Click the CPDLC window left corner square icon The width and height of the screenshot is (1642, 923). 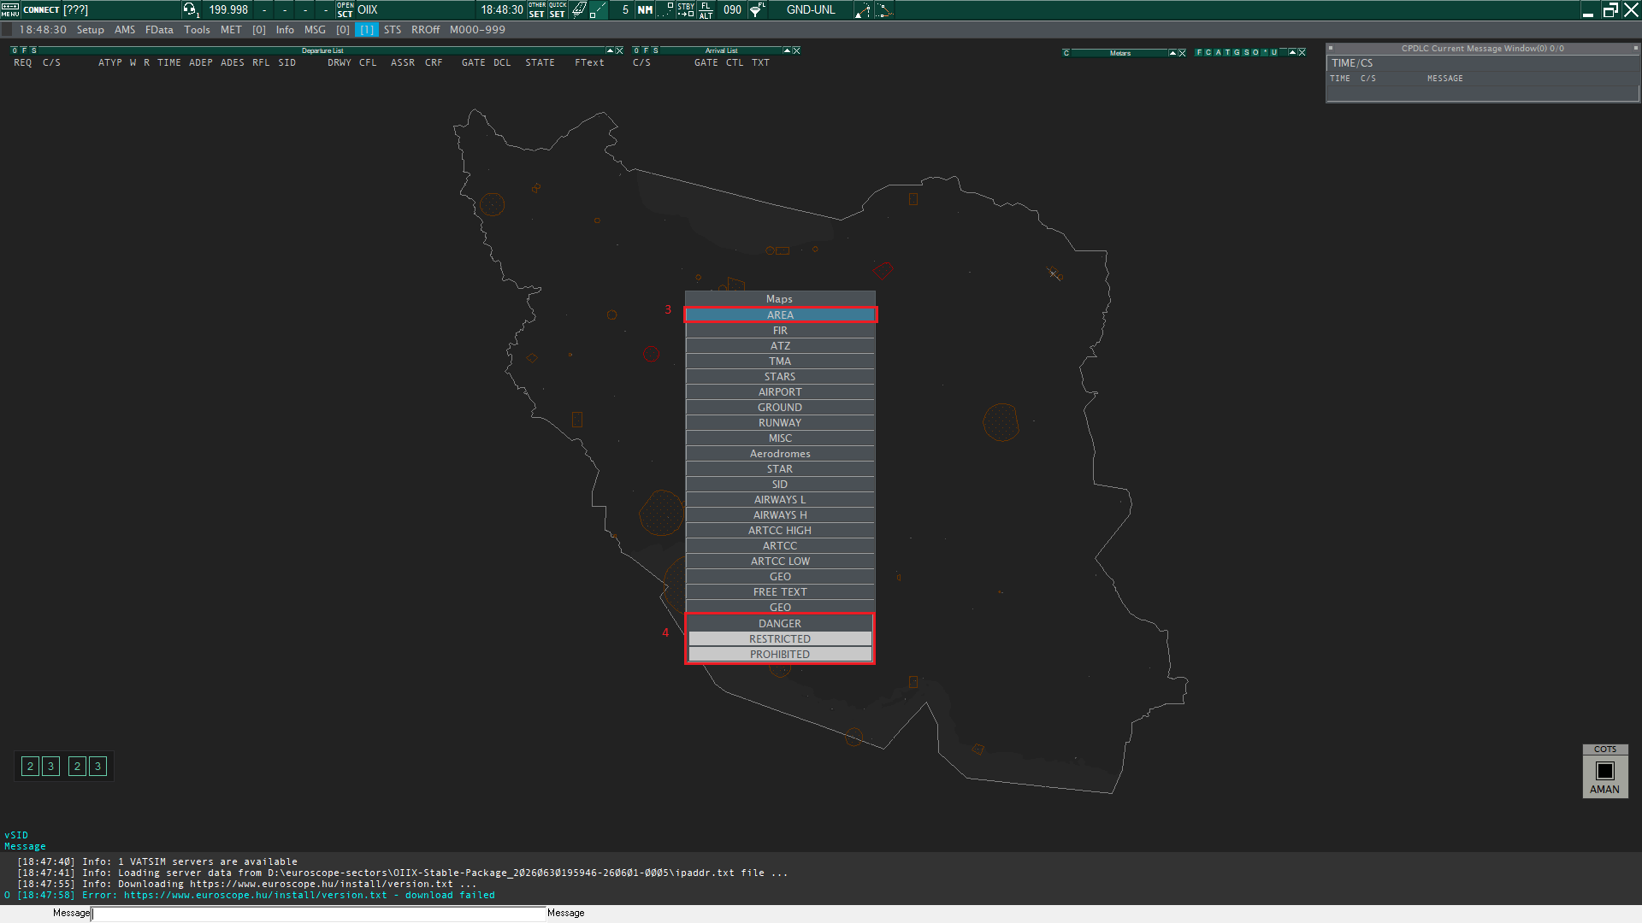pos(1331,49)
